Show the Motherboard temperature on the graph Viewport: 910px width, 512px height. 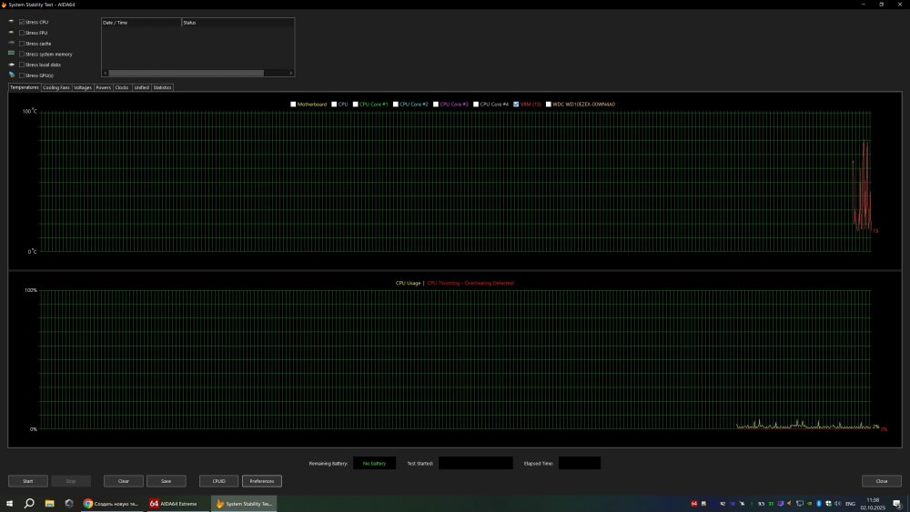point(293,105)
